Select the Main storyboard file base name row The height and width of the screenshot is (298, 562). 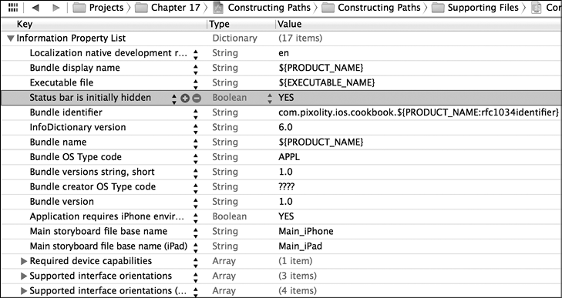click(x=281, y=231)
